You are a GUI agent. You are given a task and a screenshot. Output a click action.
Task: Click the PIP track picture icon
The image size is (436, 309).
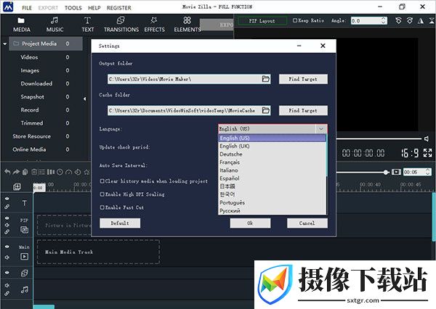24,230
